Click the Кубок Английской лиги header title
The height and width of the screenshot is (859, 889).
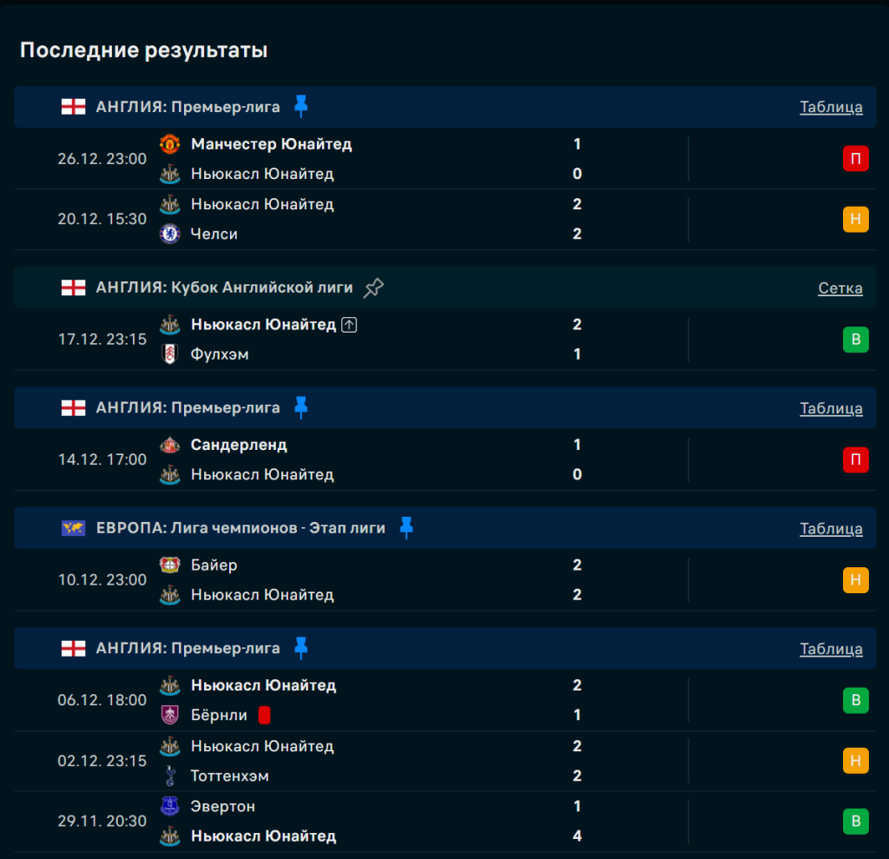click(224, 287)
